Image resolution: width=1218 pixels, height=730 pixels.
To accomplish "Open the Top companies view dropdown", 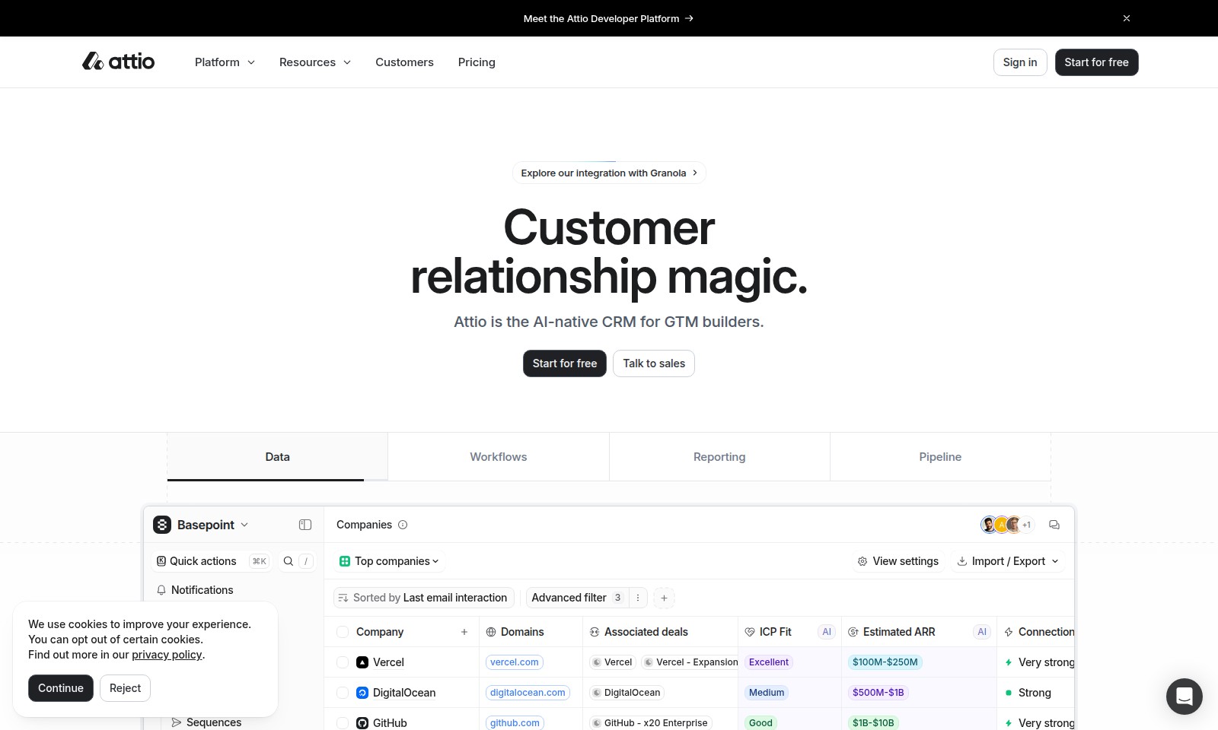I will pos(389,561).
